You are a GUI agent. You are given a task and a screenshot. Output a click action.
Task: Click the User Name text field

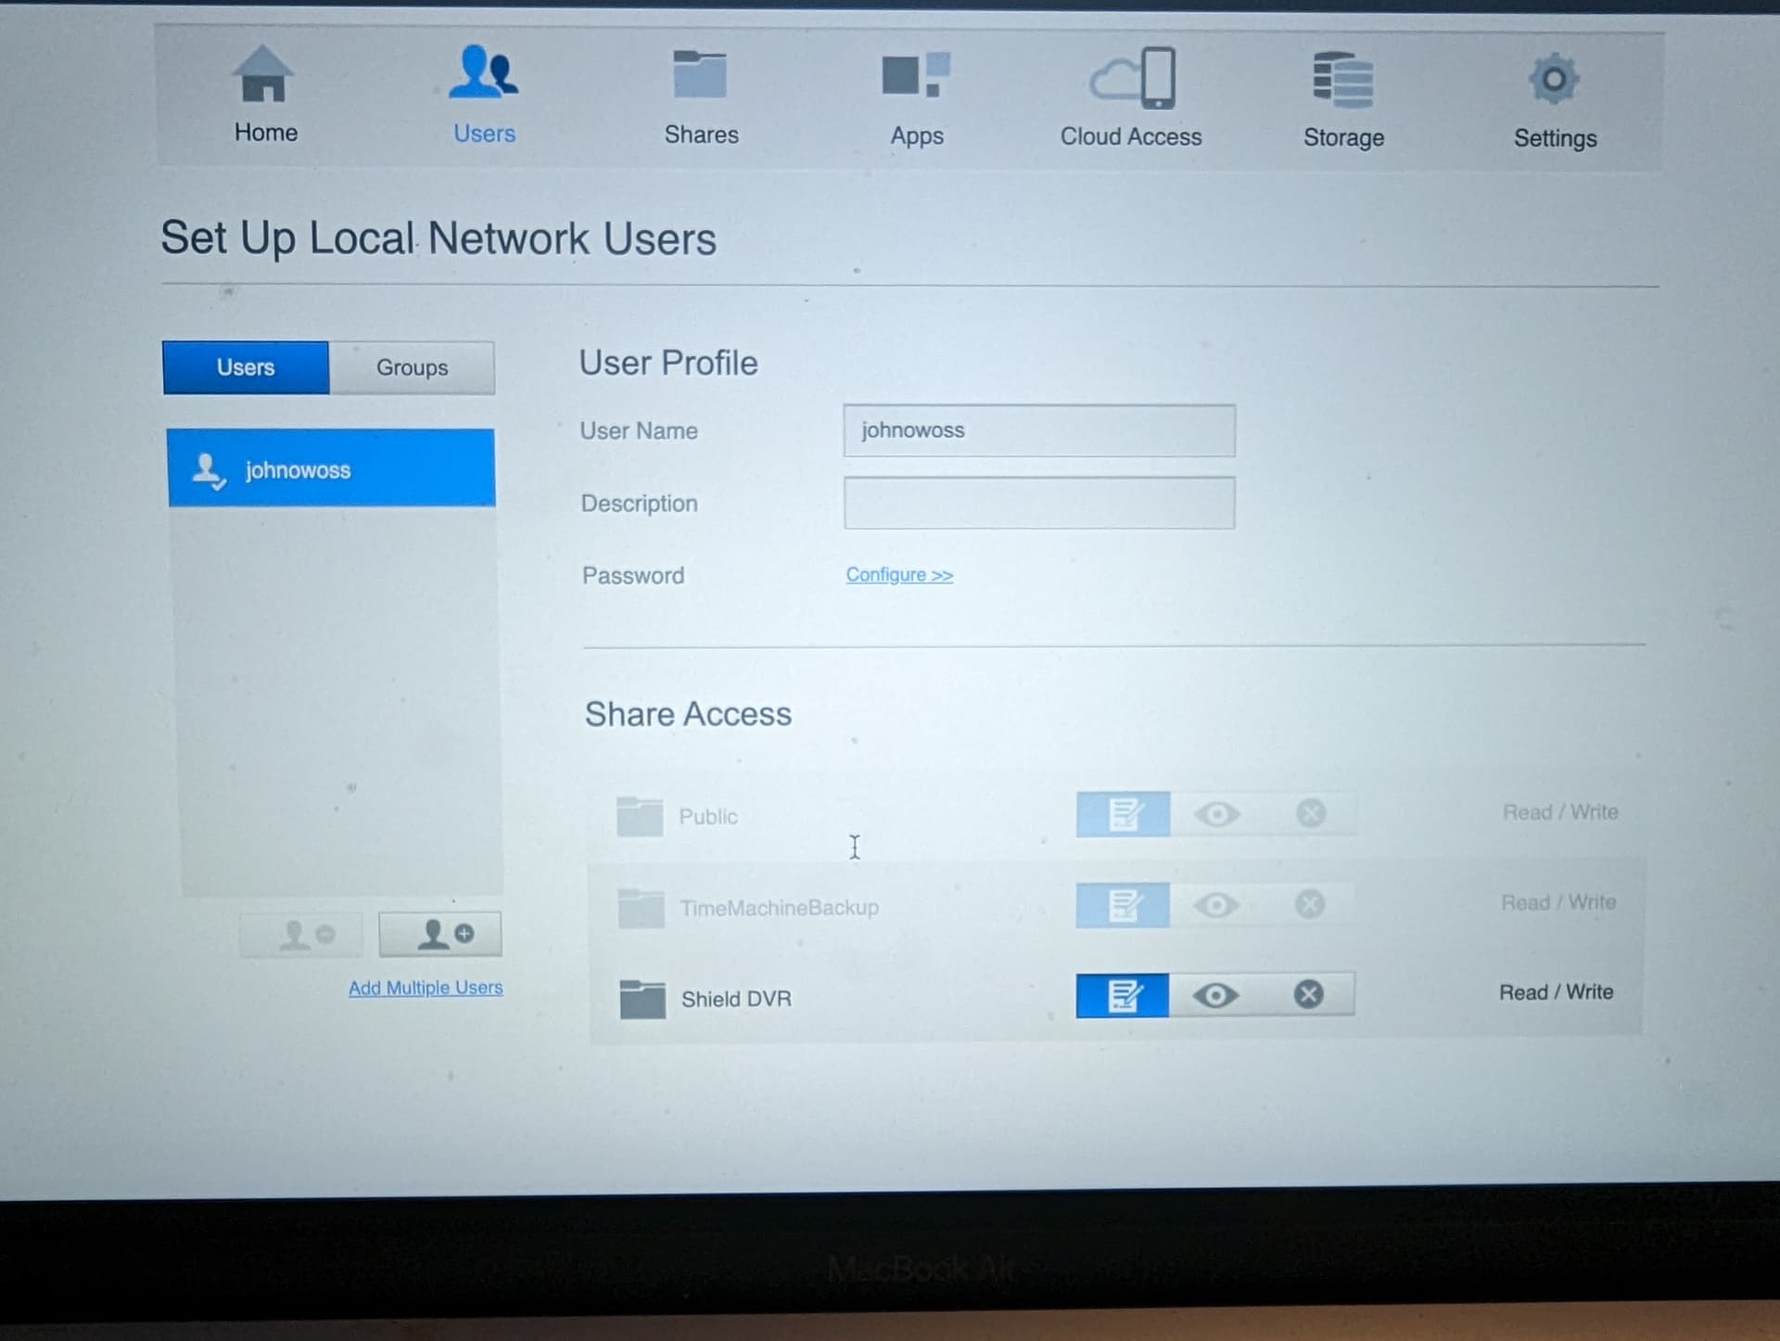click(1038, 430)
